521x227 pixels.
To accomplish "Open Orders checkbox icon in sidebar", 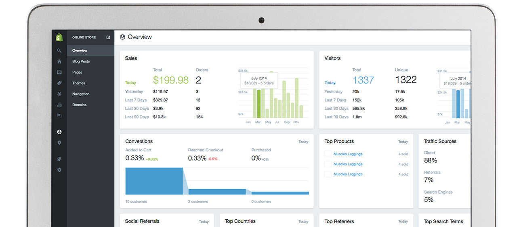I will point(59,72).
